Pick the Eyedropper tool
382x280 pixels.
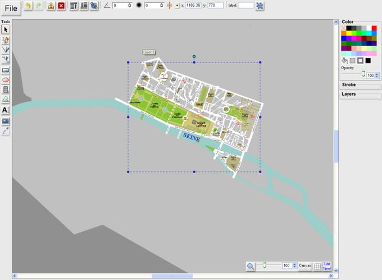[6, 130]
